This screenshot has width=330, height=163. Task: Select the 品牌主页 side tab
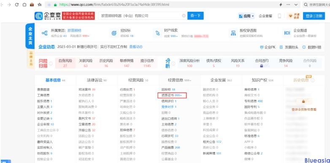[31, 59]
